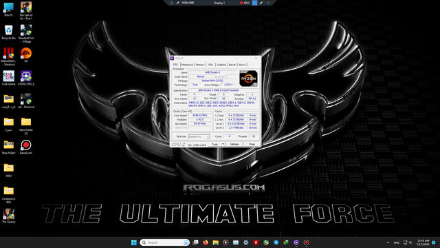The width and height of the screenshot is (440, 248).
Task: Open Task View on the taskbar
Action: click(195, 242)
